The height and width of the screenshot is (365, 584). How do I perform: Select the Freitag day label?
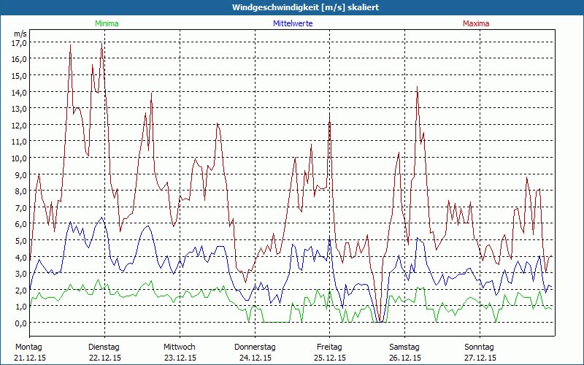(329, 347)
